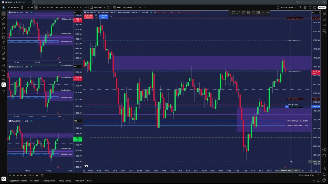Expand the chevron beside the BUY button
Screen dimensions: 328x184
coord(111,17)
